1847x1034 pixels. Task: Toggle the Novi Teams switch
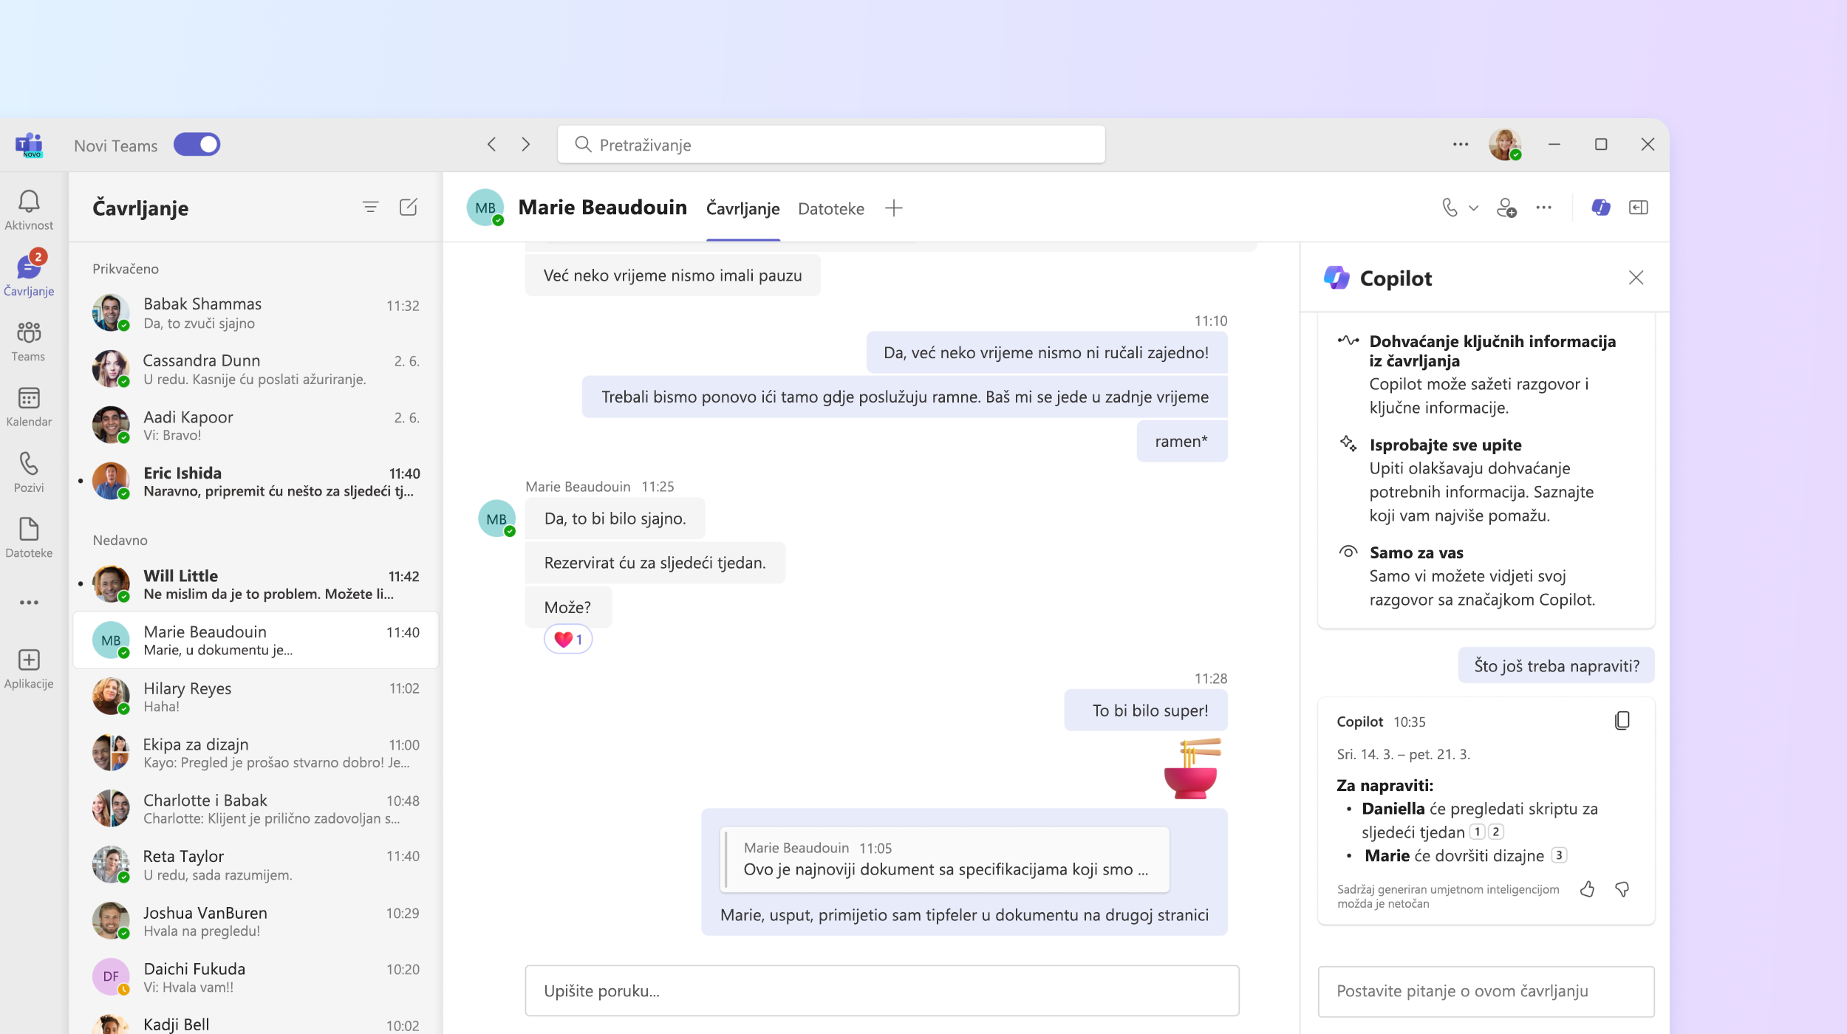click(x=197, y=145)
